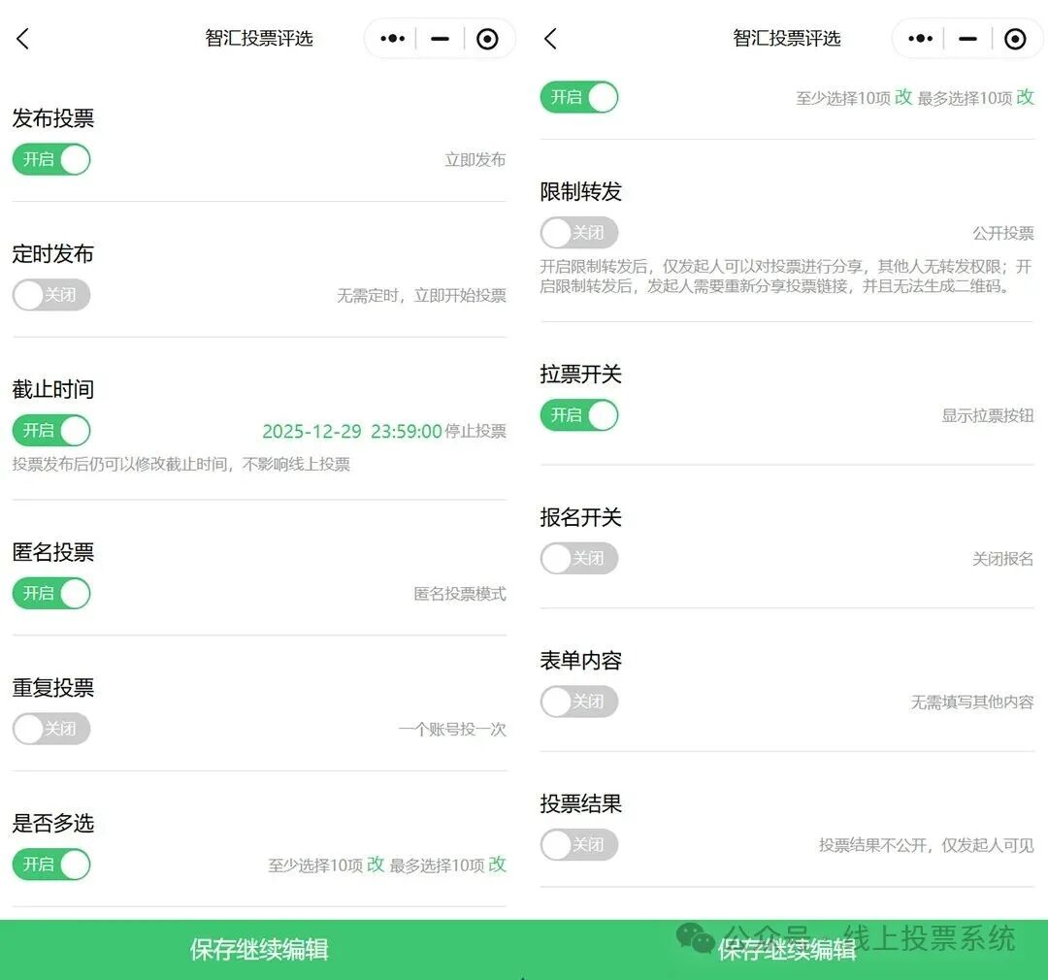Tap the minimize capsule icon on left page

tap(439, 39)
